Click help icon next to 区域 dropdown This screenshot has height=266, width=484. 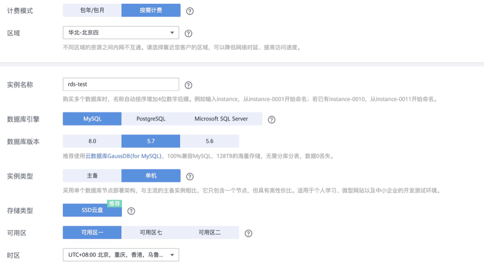189,34
